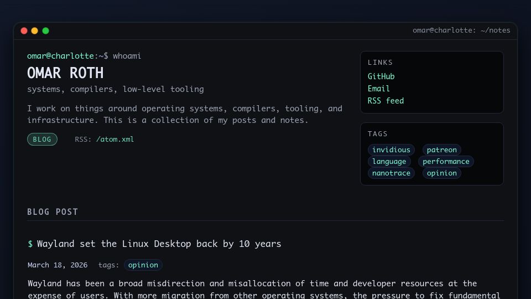Open the /atom.xml RSS link

click(x=115, y=140)
